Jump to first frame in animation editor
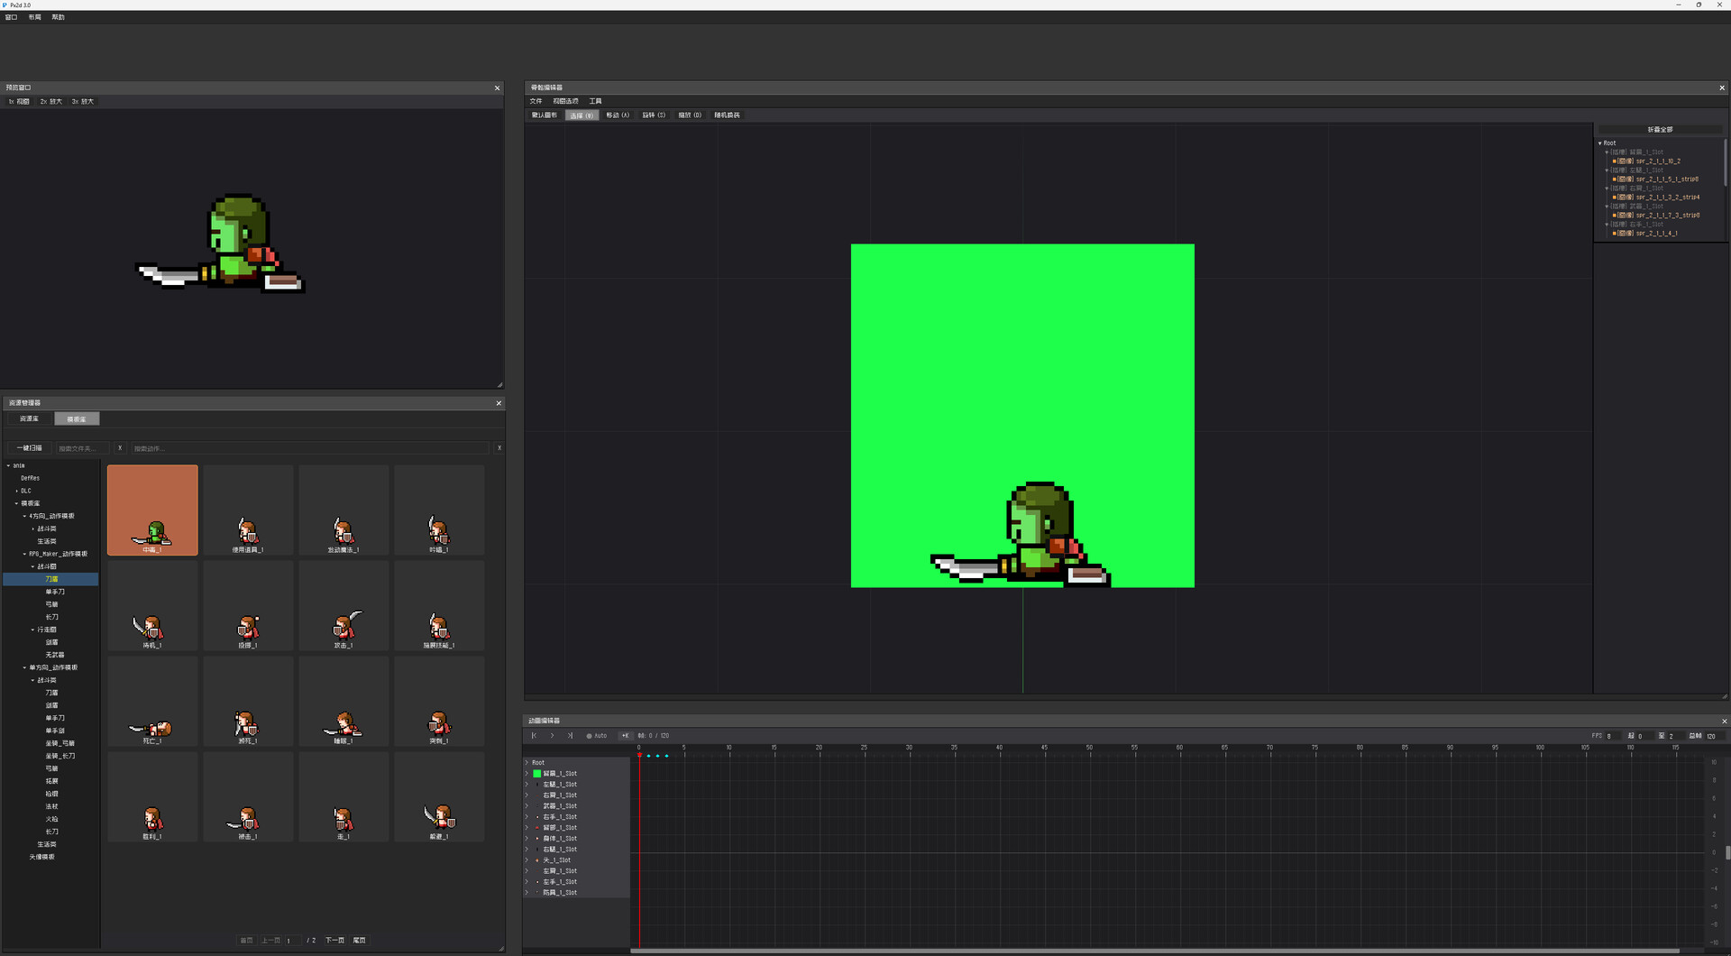Viewport: 1731px width, 956px height. click(x=534, y=736)
